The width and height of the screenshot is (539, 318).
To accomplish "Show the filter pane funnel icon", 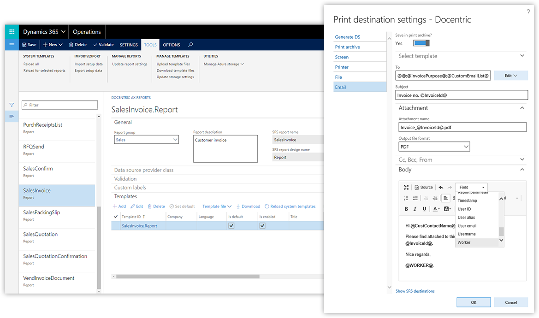I will click(x=12, y=105).
